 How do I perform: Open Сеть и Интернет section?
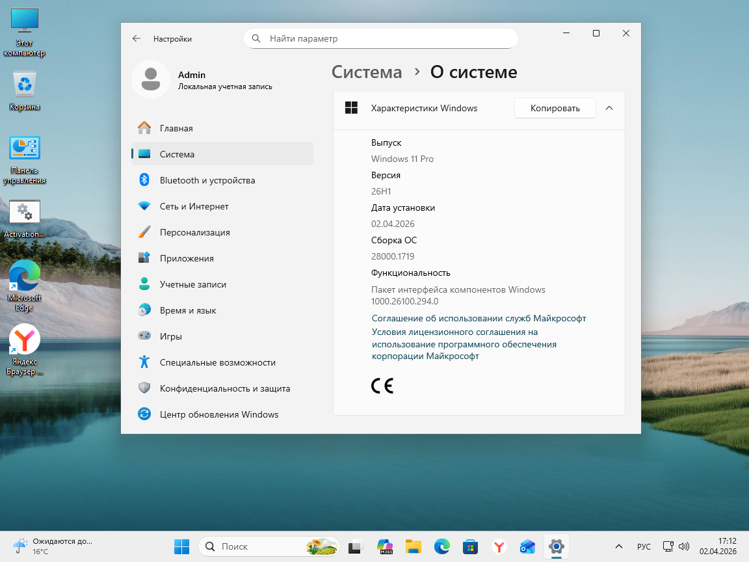[194, 206]
